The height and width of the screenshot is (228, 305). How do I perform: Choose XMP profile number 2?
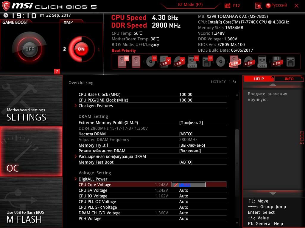(64, 49)
